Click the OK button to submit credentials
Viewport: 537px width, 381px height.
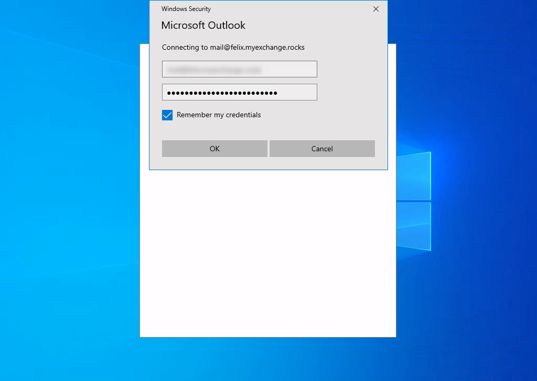214,149
